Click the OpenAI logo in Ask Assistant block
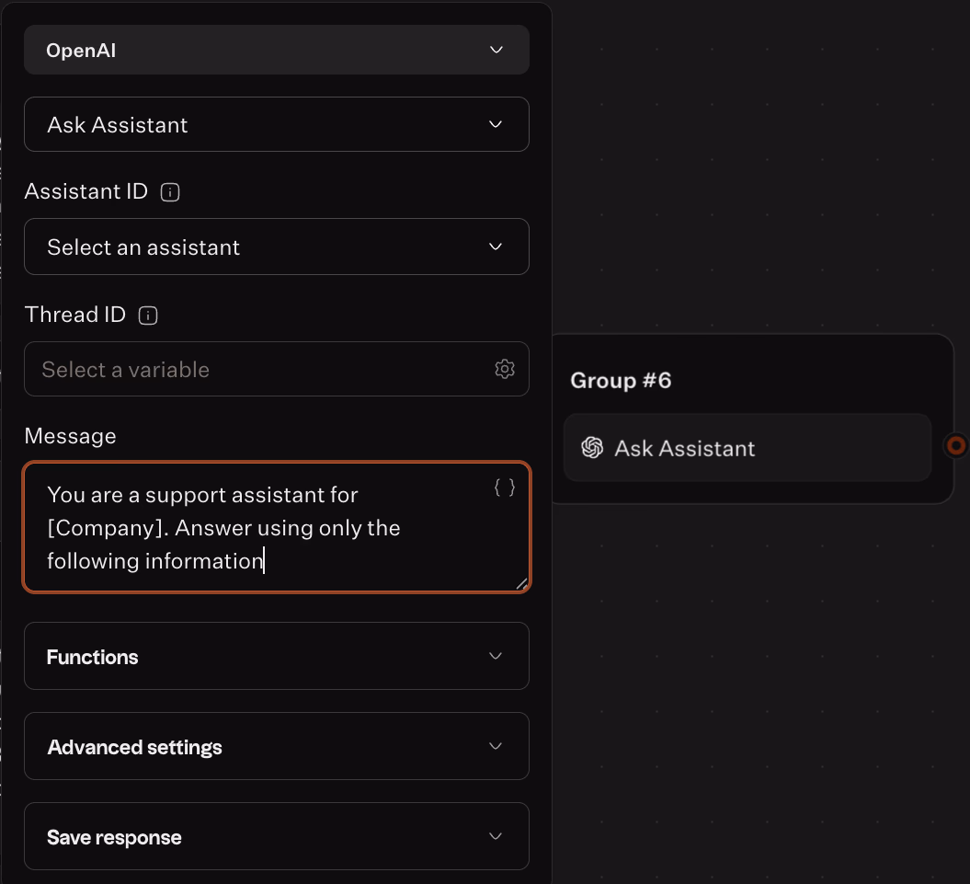The width and height of the screenshot is (970, 884). click(592, 448)
